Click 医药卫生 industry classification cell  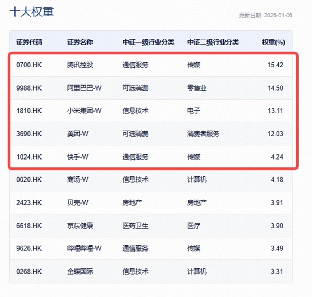(135, 226)
